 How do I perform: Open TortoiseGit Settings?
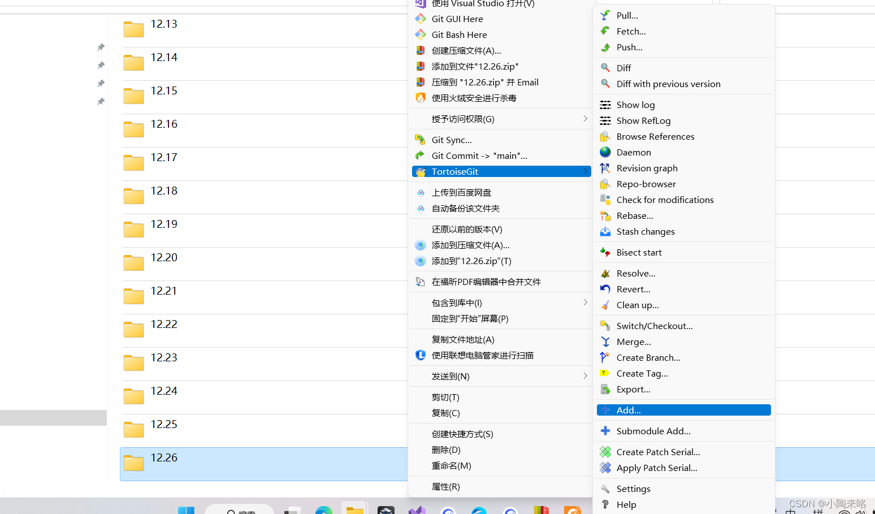coord(633,489)
